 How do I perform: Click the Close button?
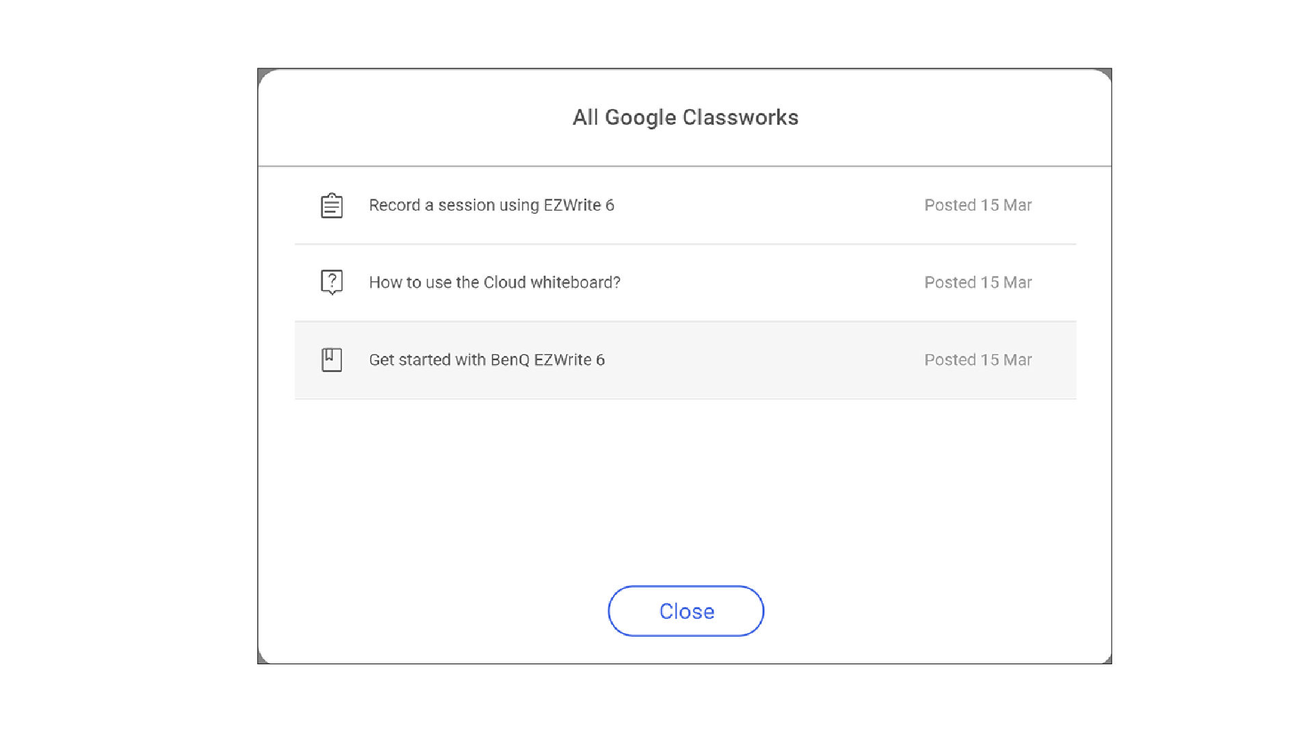(x=685, y=611)
